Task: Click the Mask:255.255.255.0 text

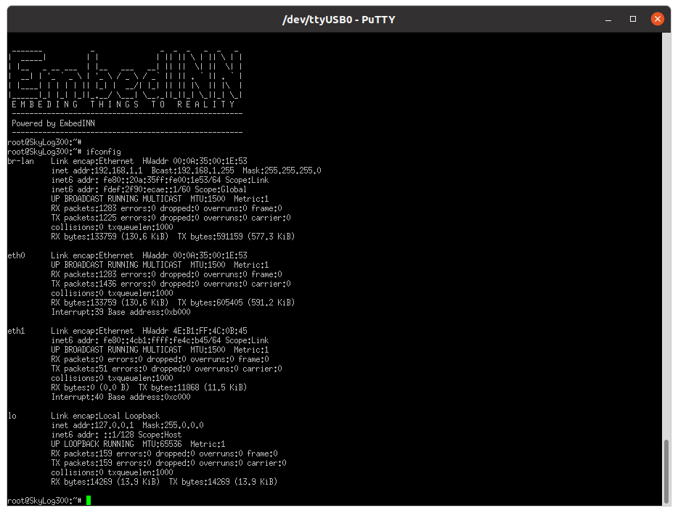Action: tap(282, 171)
